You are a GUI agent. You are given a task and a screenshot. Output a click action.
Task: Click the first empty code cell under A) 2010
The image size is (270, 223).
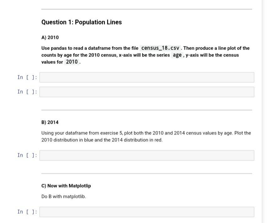[146, 77]
